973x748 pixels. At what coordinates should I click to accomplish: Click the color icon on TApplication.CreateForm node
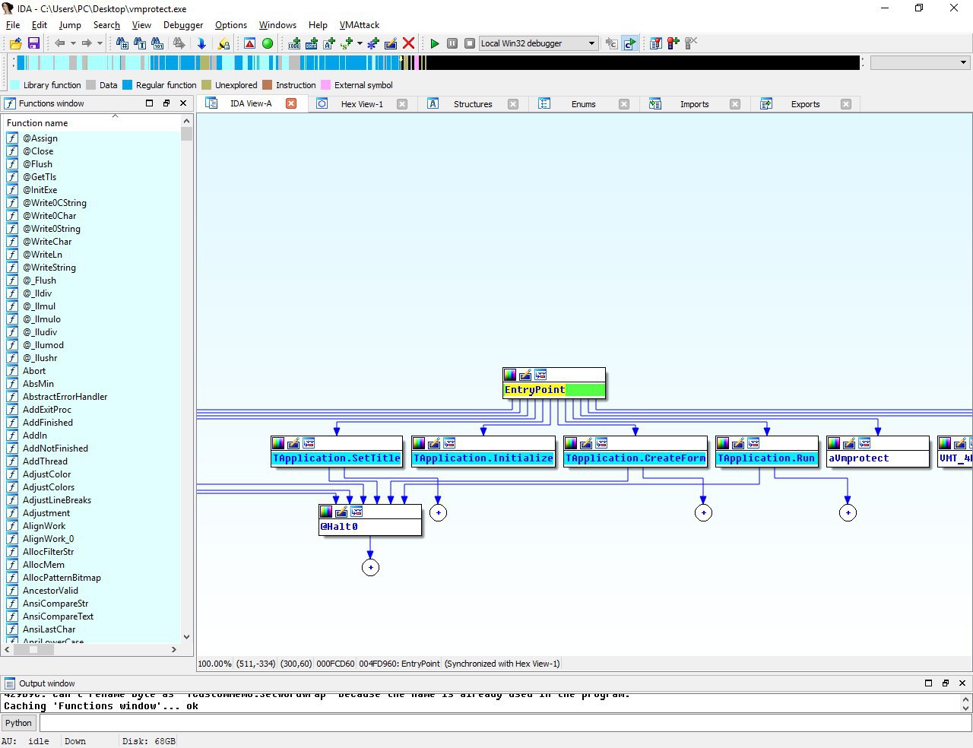(571, 443)
